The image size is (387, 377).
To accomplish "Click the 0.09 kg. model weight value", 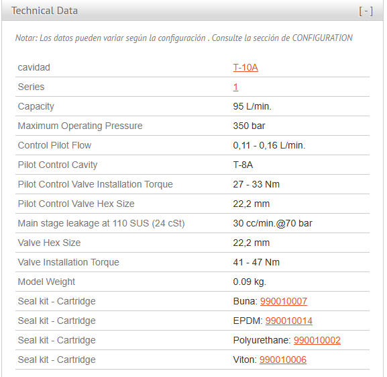I will click(x=250, y=282).
